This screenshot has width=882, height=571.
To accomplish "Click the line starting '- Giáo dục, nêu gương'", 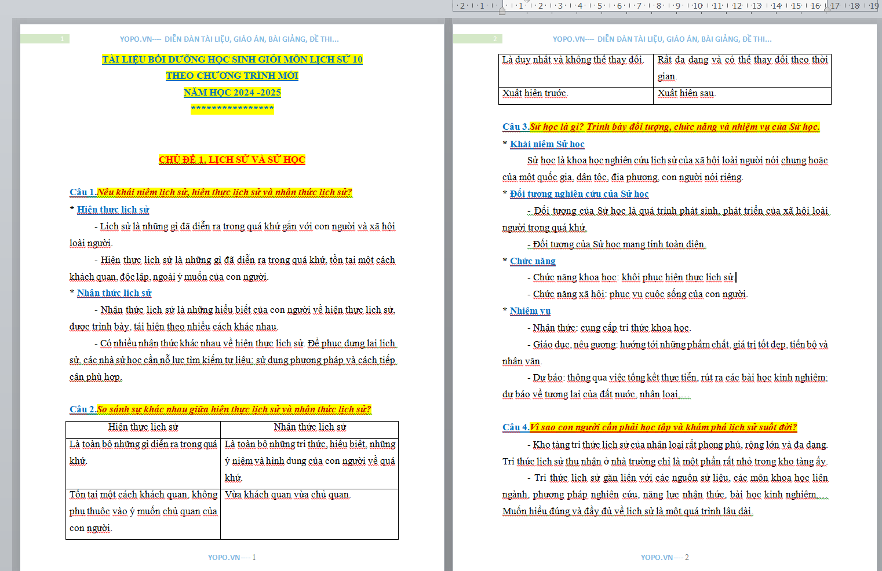I will click(x=677, y=345).
